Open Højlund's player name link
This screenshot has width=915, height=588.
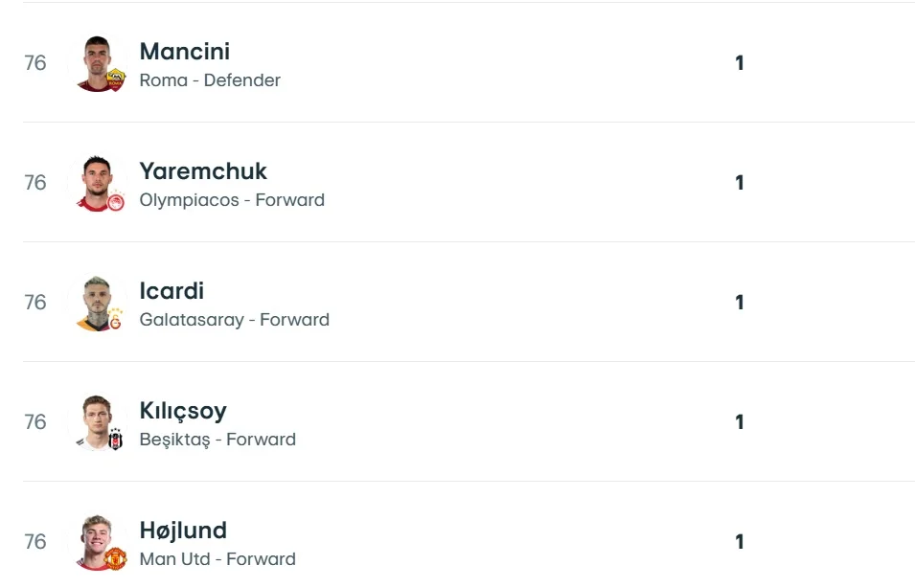(x=183, y=531)
